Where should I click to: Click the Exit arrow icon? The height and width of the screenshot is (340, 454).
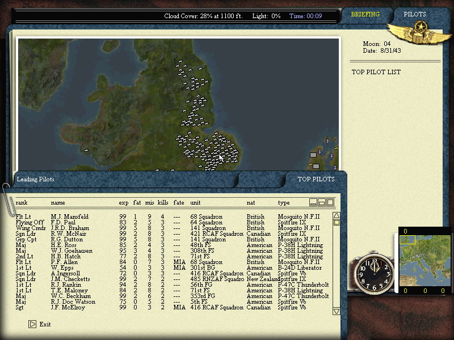32,324
